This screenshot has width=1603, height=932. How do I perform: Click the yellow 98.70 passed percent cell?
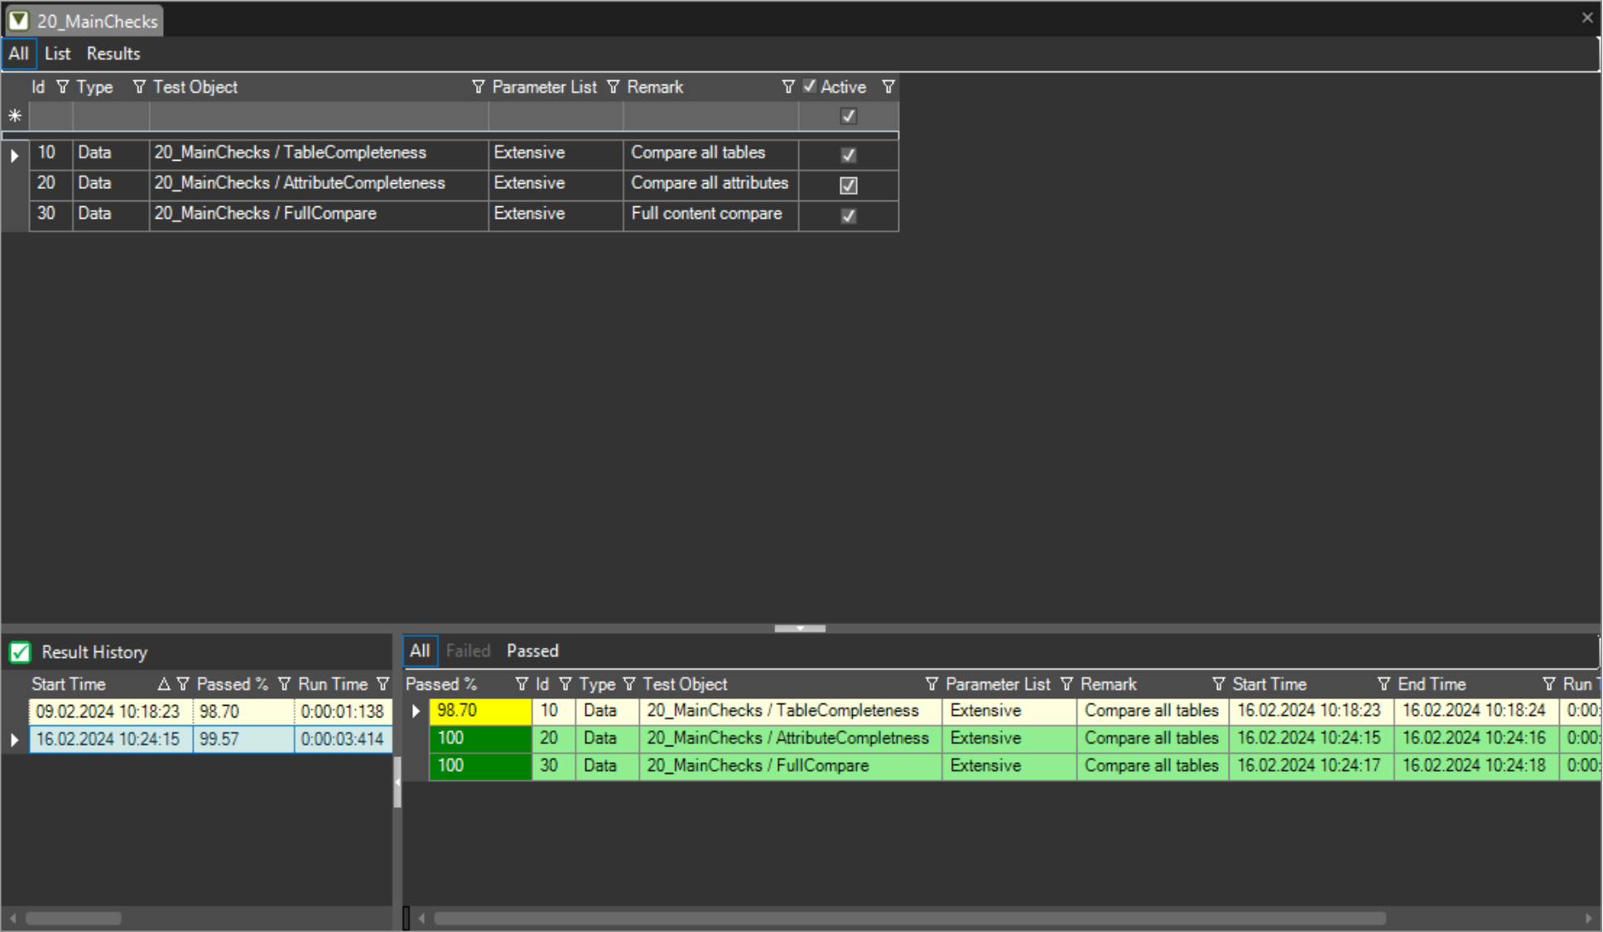coord(480,711)
